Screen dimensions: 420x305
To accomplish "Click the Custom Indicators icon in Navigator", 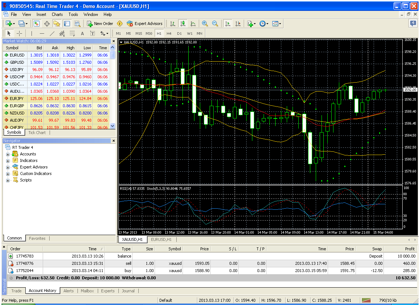I will 16,174.
